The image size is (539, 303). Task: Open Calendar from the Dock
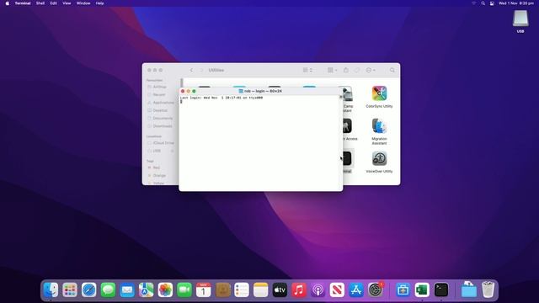[204, 290]
